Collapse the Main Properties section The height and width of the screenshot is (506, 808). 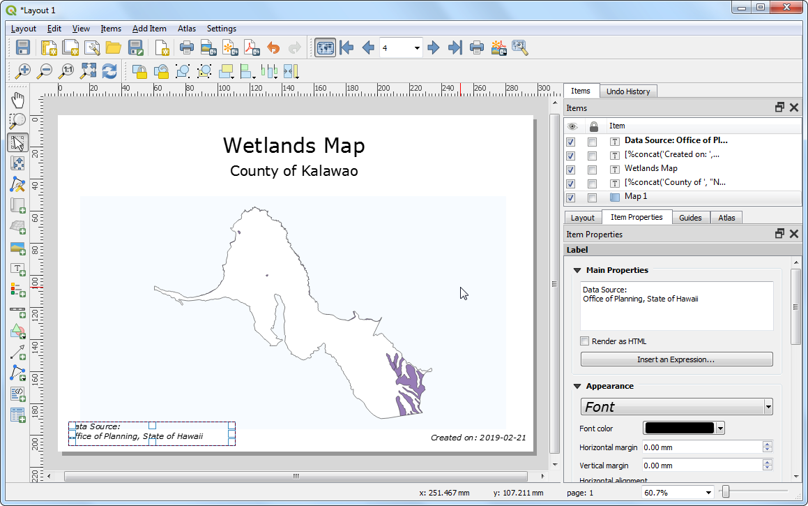[577, 270]
